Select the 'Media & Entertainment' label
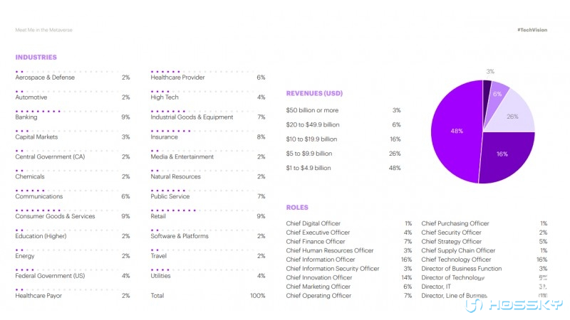 point(182,156)
